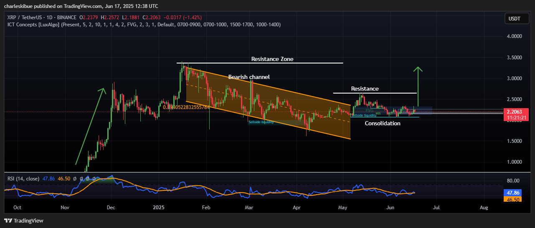The height and width of the screenshot is (228, 535).
Task: Click the Jul label on the time axis
Action: pos(436,207)
